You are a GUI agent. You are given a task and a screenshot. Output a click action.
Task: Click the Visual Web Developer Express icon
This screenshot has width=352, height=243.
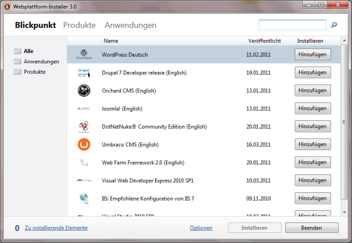[x=84, y=180]
